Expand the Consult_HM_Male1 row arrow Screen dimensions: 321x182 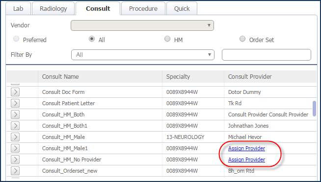pos(15,148)
